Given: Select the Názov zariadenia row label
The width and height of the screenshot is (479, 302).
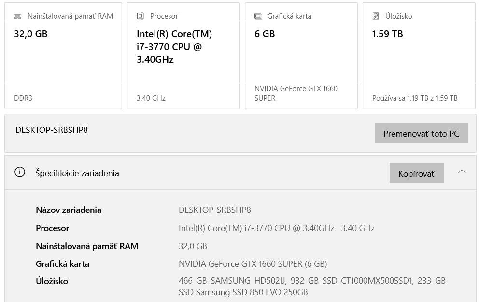Looking at the screenshot, I should click(69, 210).
